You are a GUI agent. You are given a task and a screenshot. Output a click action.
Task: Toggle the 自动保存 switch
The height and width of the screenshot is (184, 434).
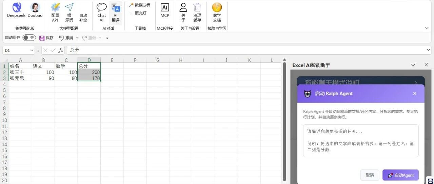tap(29, 38)
